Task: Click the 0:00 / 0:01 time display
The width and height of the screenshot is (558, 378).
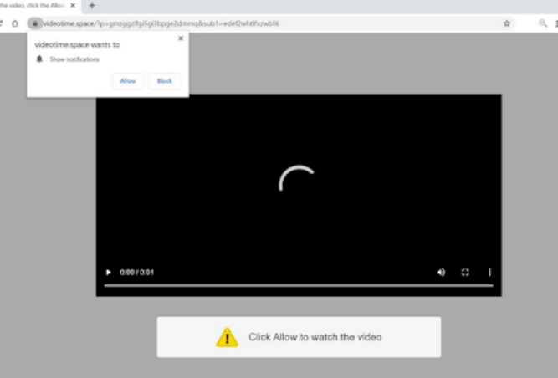Action: coord(136,273)
